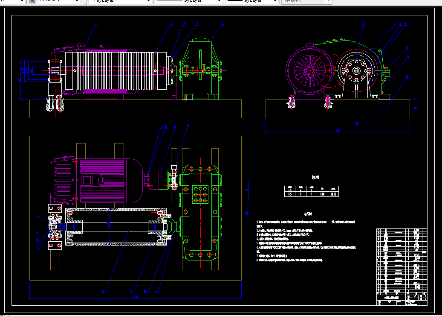The width and height of the screenshot is (442, 316).
Task: Select balloon number 1 above the front view
Action: 96,25
